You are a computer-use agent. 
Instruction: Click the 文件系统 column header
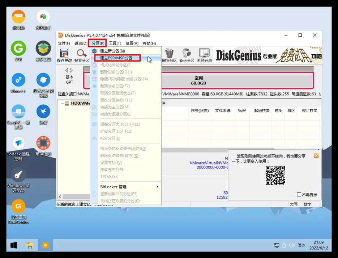(223, 111)
